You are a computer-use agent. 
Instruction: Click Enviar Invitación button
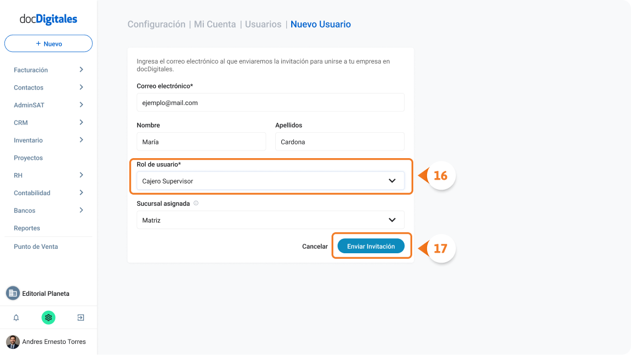pyautogui.click(x=371, y=246)
